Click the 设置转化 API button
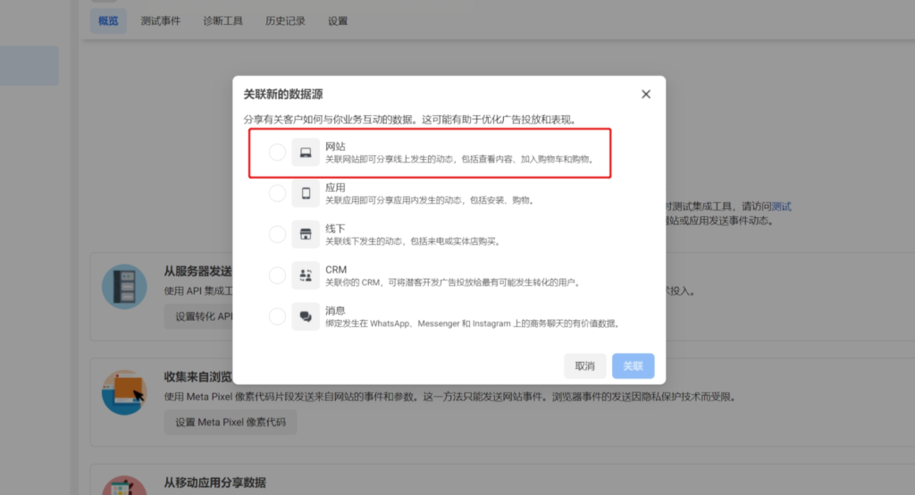 (x=198, y=316)
